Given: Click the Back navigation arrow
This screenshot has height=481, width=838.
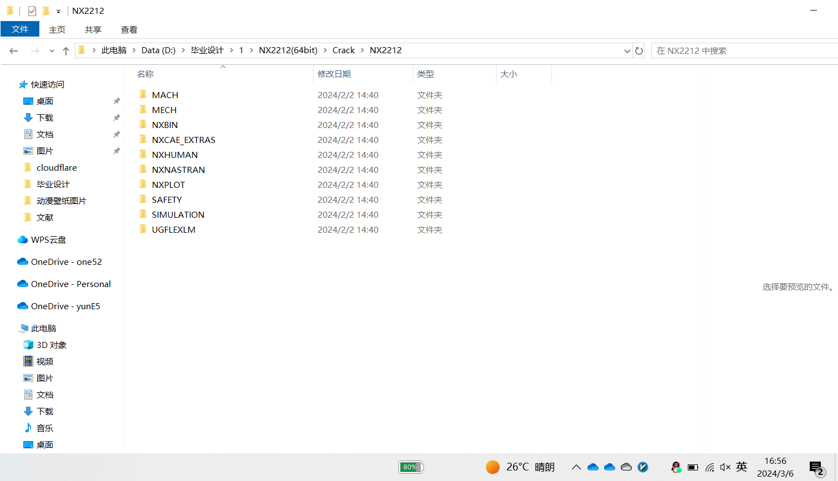Looking at the screenshot, I should point(14,51).
